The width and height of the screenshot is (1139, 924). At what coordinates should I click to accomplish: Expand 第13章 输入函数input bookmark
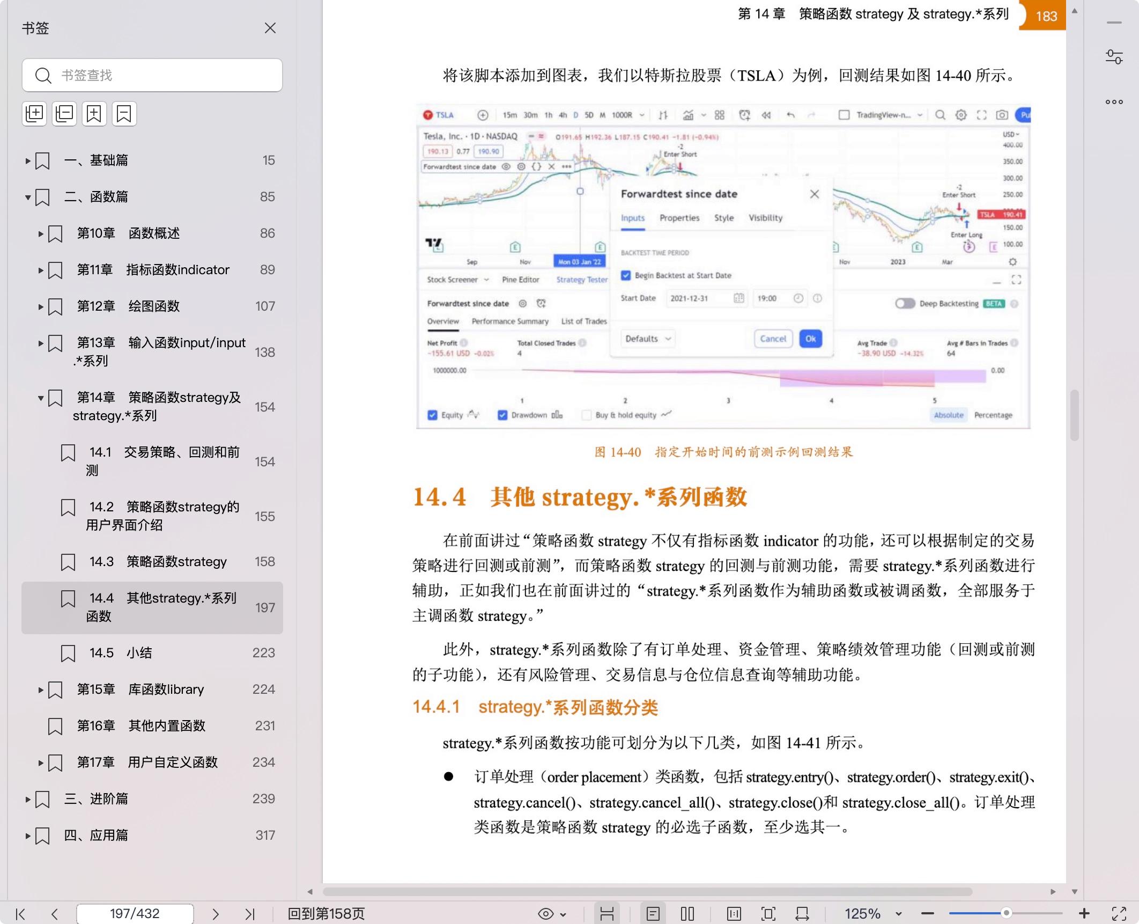(40, 343)
